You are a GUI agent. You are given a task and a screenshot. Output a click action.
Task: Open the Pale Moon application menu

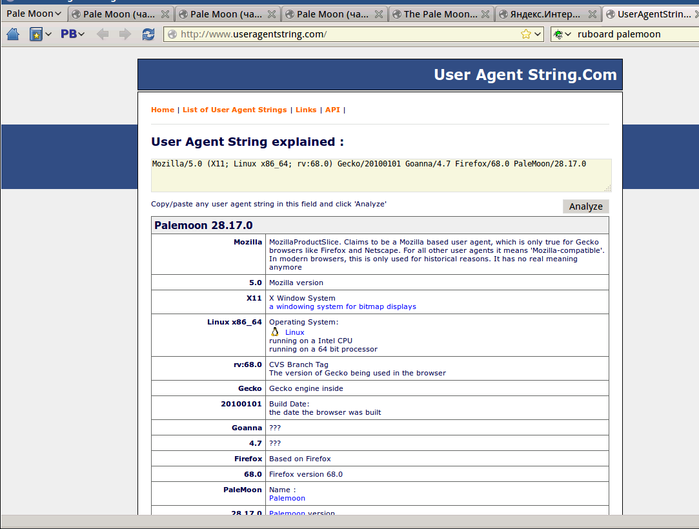pyautogui.click(x=34, y=14)
